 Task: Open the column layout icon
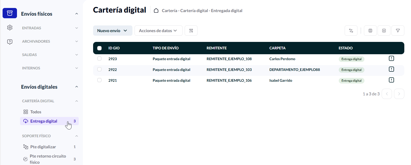(x=370, y=31)
